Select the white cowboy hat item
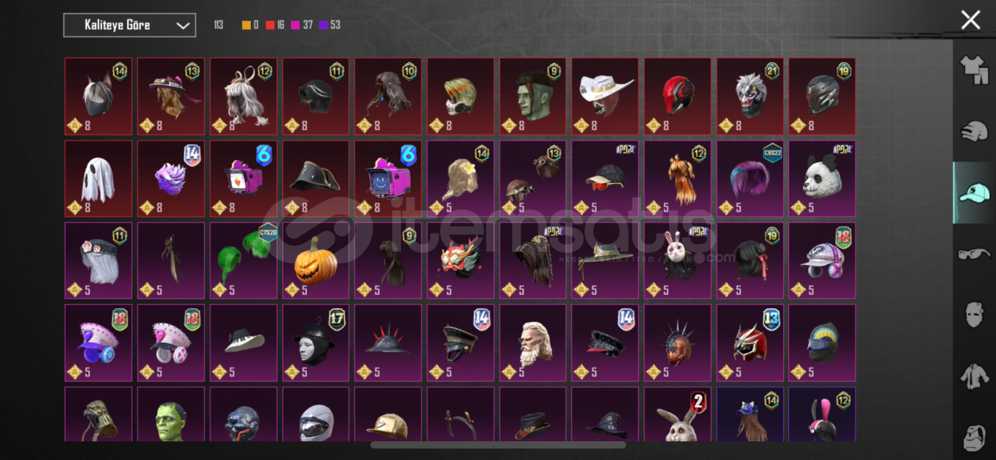Image resolution: width=996 pixels, height=460 pixels. coord(605,96)
